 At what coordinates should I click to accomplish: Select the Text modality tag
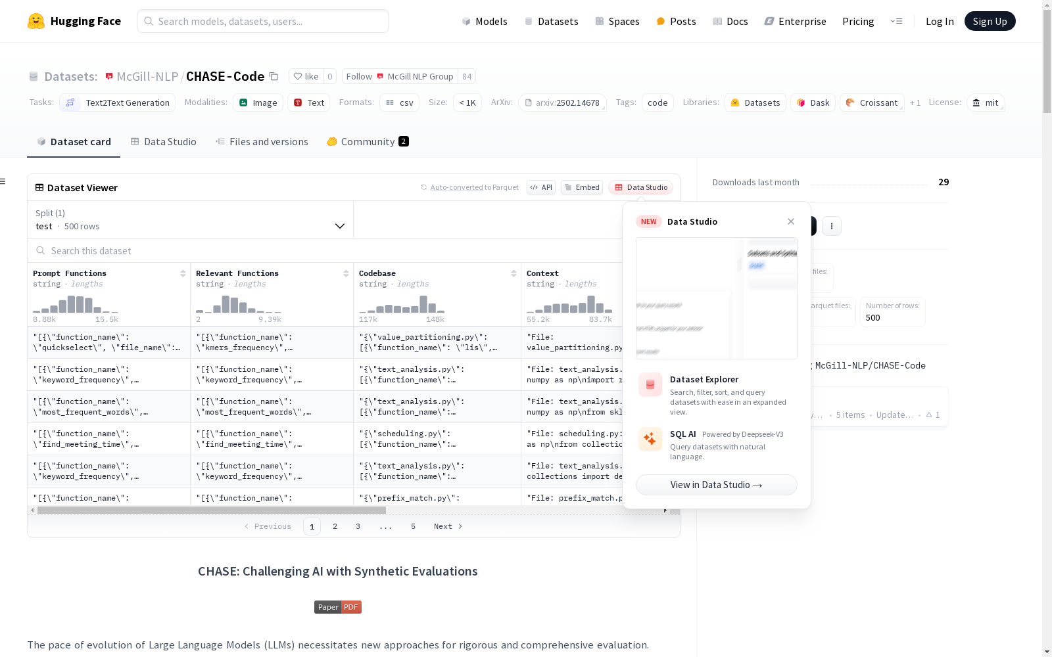[x=309, y=102]
